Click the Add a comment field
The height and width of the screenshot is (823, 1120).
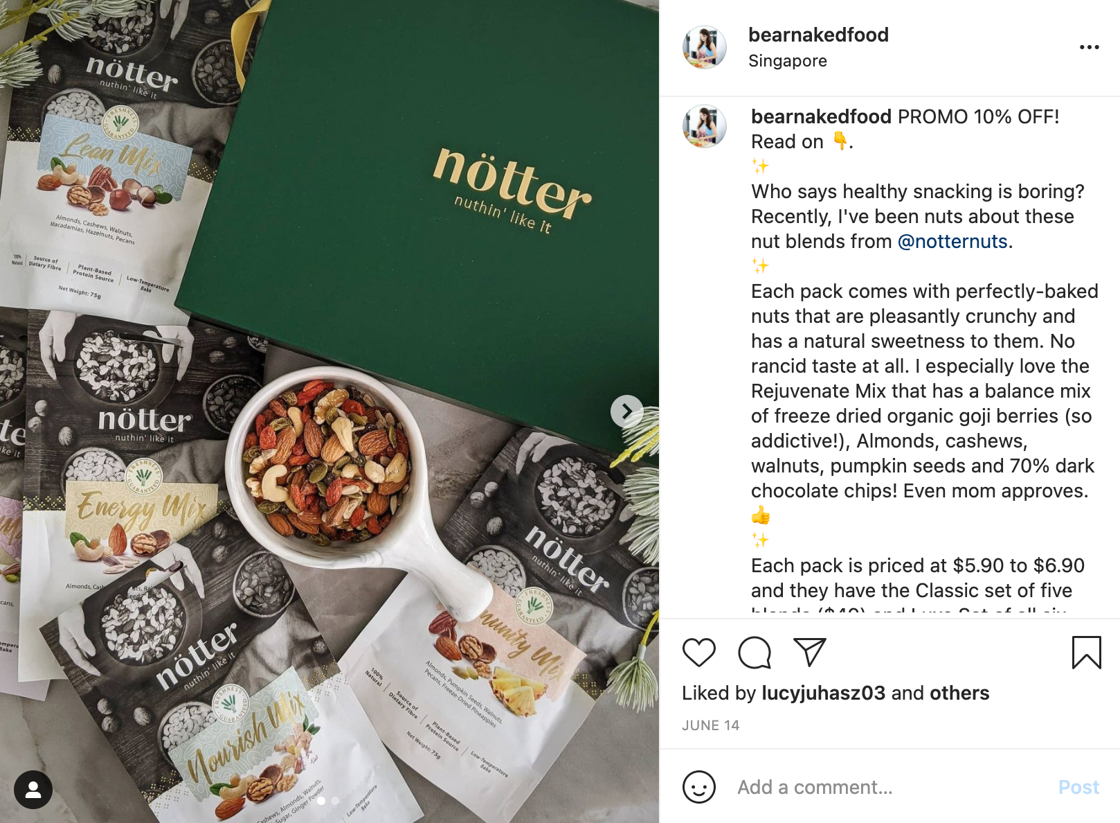click(889, 787)
